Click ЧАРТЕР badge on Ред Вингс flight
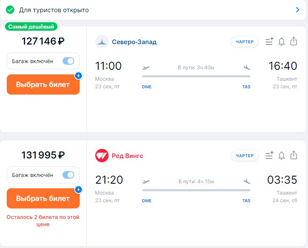The width and height of the screenshot is (308, 248). pos(245,156)
